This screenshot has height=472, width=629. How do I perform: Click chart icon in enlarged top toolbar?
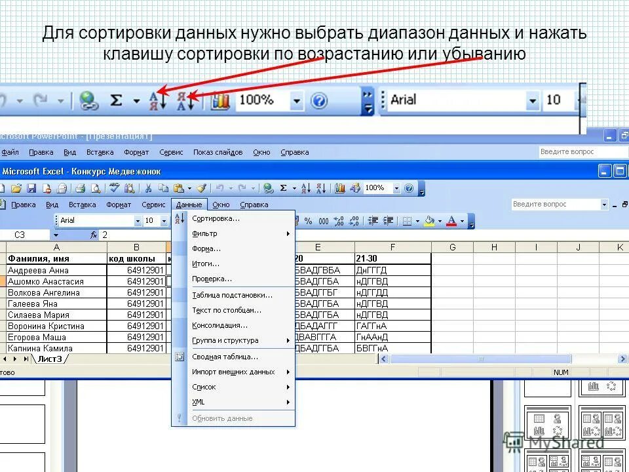(220, 101)
